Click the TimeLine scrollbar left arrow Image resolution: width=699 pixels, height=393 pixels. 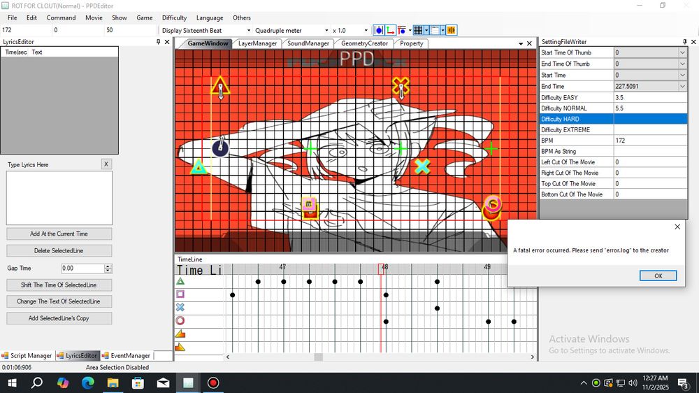pyautogui.click(x=228, y=357)
